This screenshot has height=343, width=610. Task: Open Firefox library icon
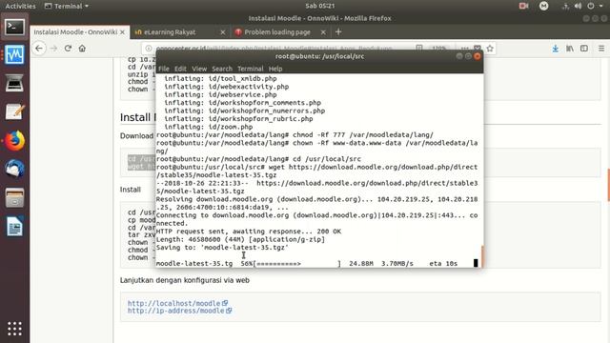(x=570, y=49)
